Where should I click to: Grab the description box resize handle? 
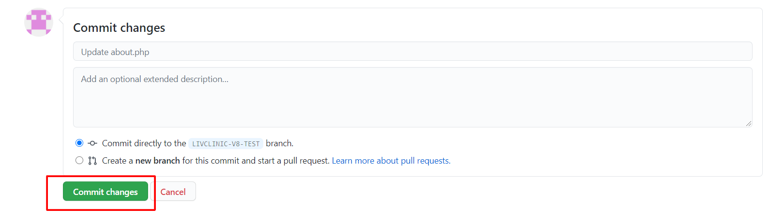click(748, 124)
